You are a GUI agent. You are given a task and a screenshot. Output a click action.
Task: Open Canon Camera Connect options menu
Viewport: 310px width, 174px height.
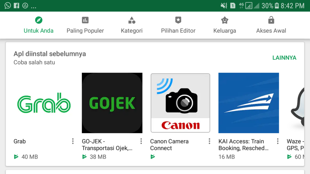[209, 141]
